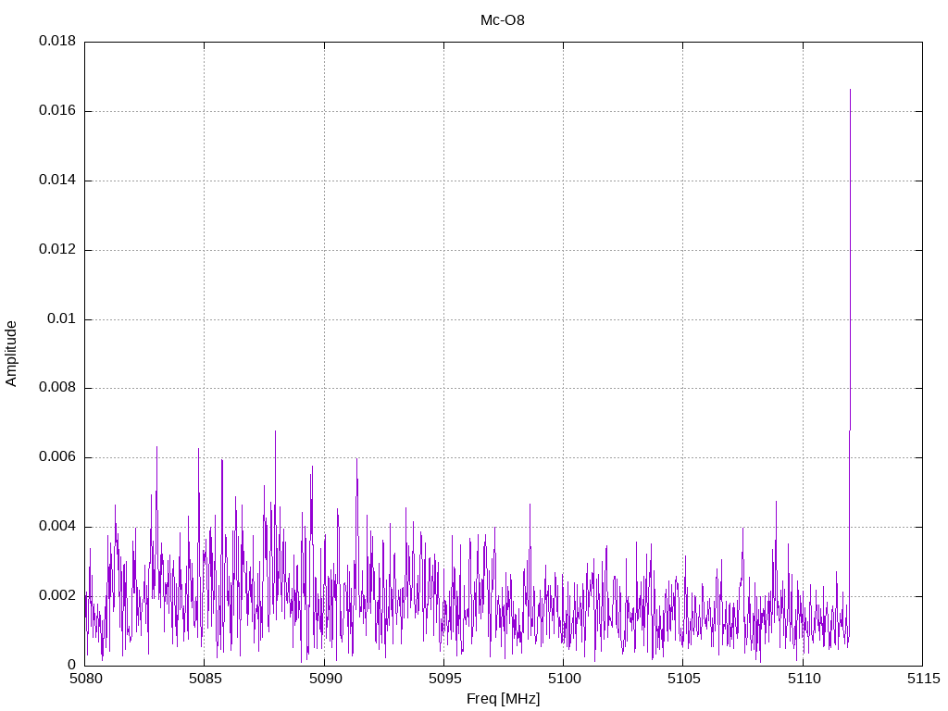
Task: Select the 5080 x-axis tick label
Action: (x=85, y=680)
